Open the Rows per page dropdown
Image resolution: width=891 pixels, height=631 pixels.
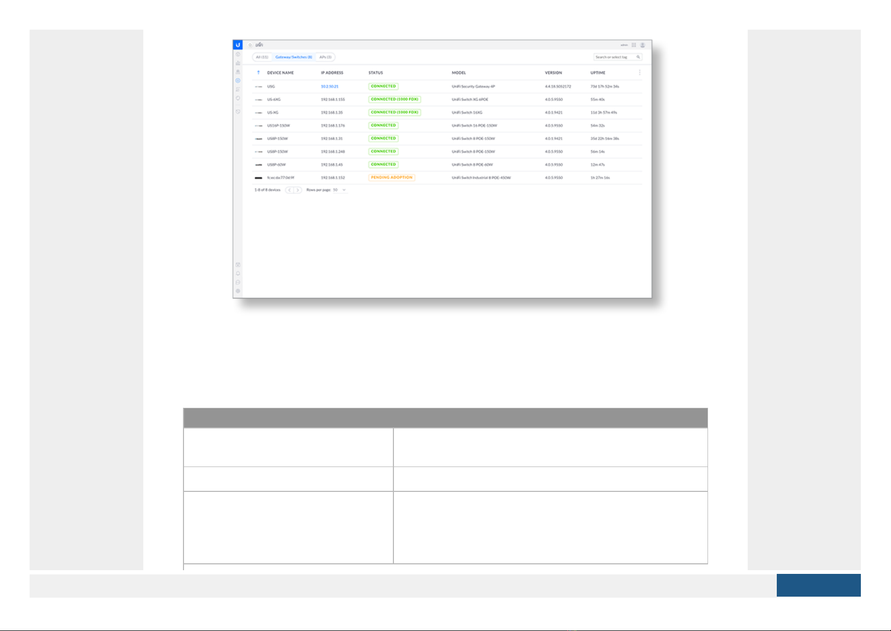[340, 190]
